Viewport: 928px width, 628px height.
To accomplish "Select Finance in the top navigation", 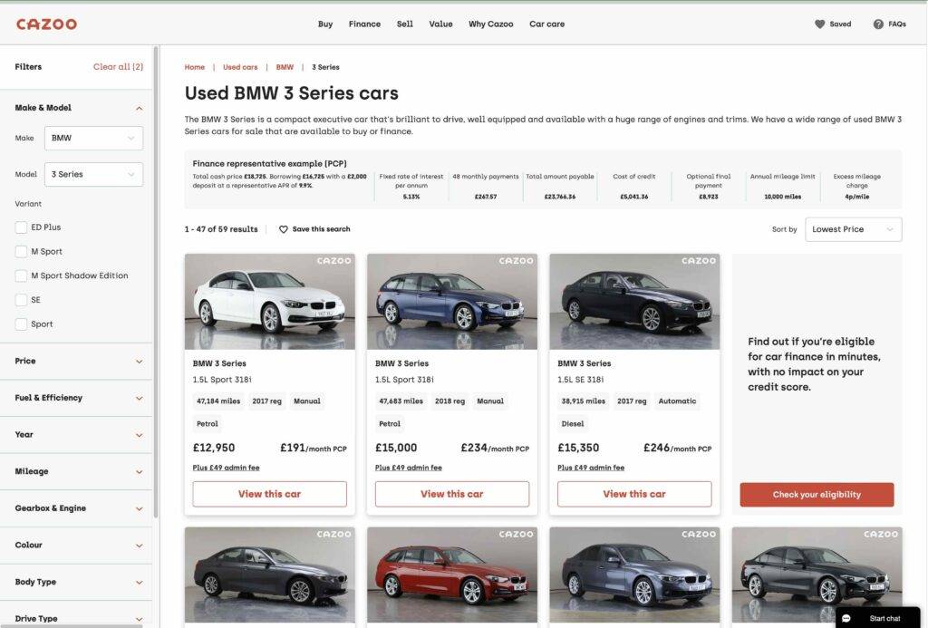I will [x=364, y=24].
